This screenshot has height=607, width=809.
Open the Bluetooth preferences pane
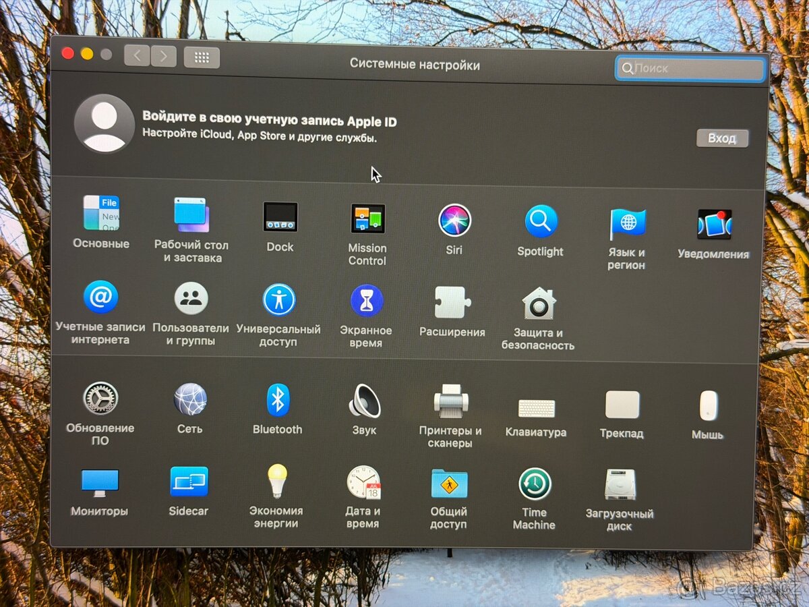[x=277, y=401]
